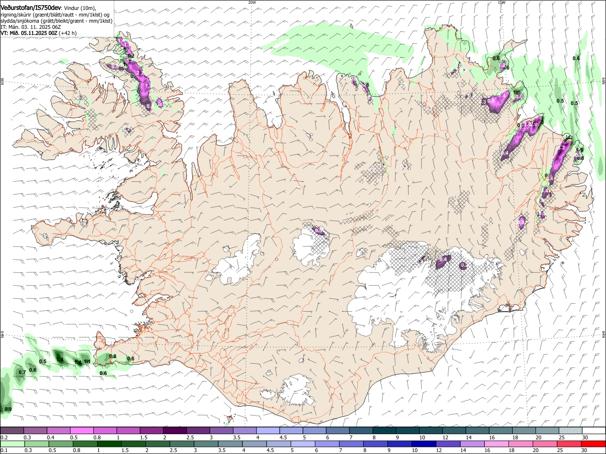Click the IT: Mán. 03. 11. 2025 06Z line
This screenshot has width=606, height=454.
coord(31,27)
